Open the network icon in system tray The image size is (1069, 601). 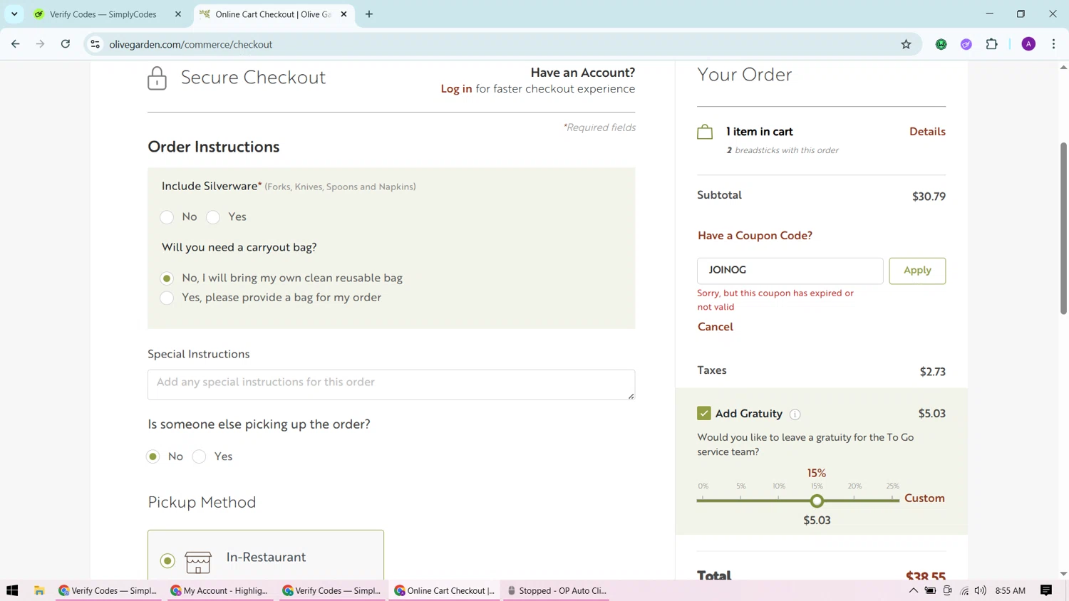(964, 590)
